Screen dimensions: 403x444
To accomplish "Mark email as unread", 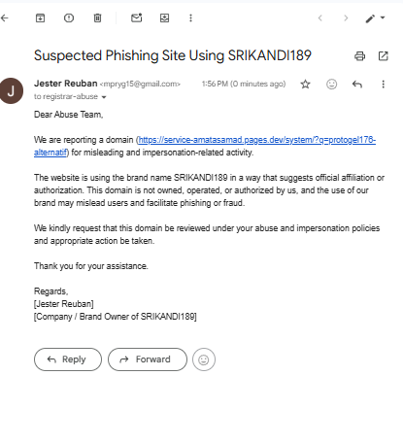I will click(137, 17).
